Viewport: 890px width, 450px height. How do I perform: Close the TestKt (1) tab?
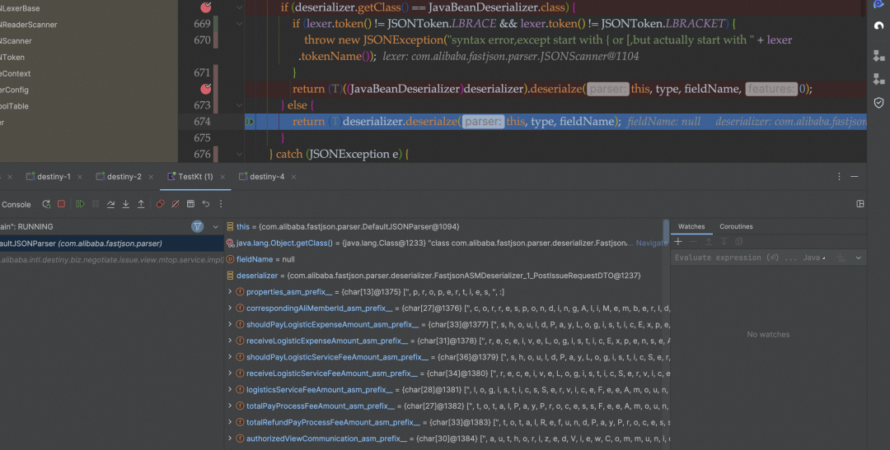tap(222, 178)
